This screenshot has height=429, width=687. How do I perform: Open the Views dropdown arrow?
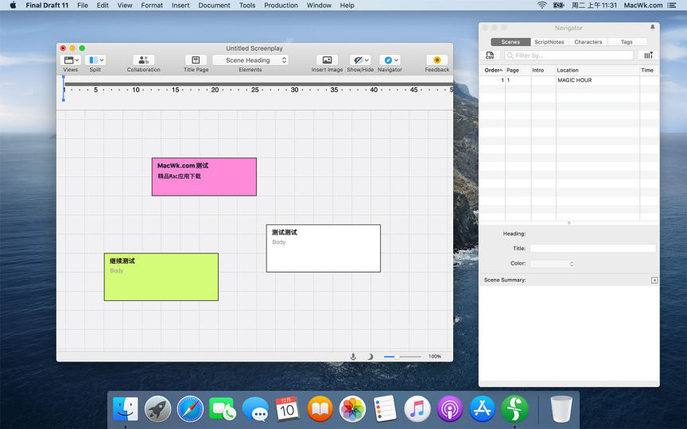click(77, 60)
